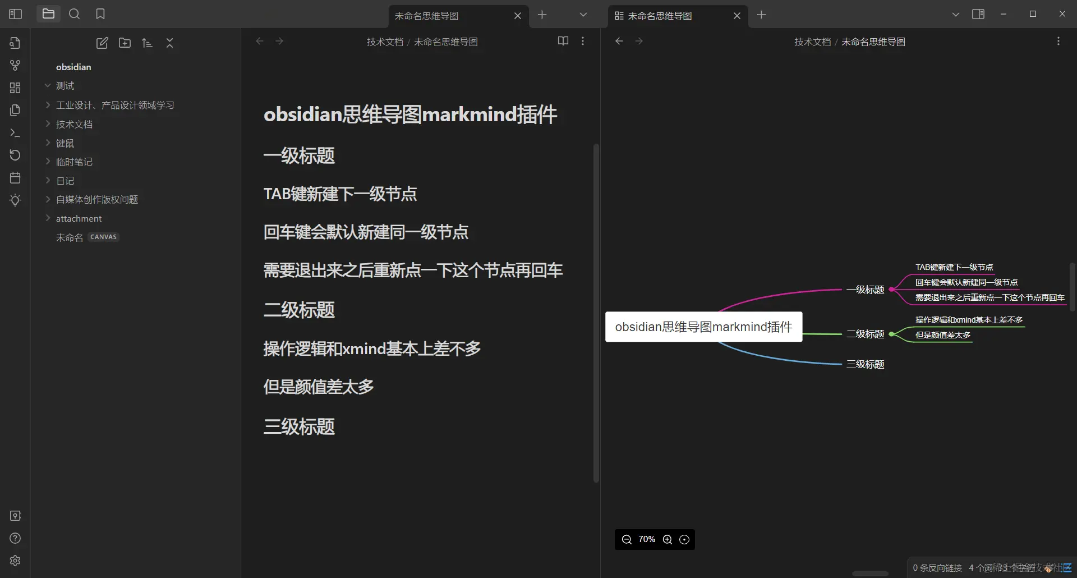Screen dimensions: 1077x578
Task: Zoom out the mindmap
Action: pyautogui.click(x=627, y=540)
